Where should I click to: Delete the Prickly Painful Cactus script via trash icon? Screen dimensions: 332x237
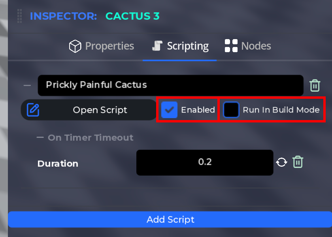coord(315,85)
